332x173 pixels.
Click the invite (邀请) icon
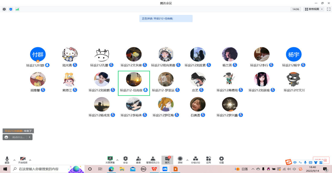(138, 160)
